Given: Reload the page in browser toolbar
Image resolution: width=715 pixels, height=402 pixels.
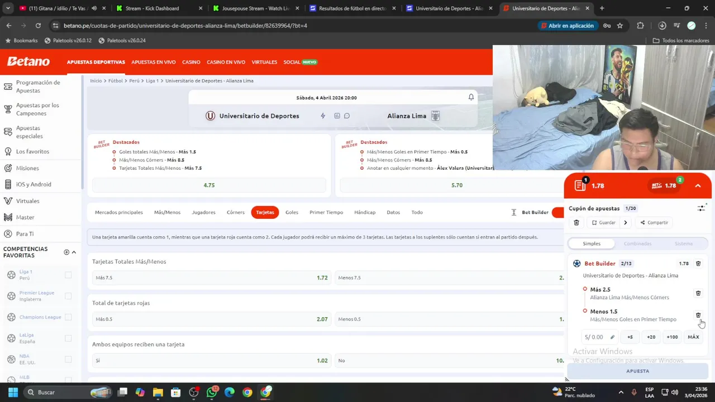Looking at the screenshot, I should pyautogui.click(x=38, y=26).
